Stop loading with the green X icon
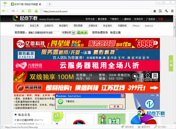 pyautogui.click(x=23, y=11)
